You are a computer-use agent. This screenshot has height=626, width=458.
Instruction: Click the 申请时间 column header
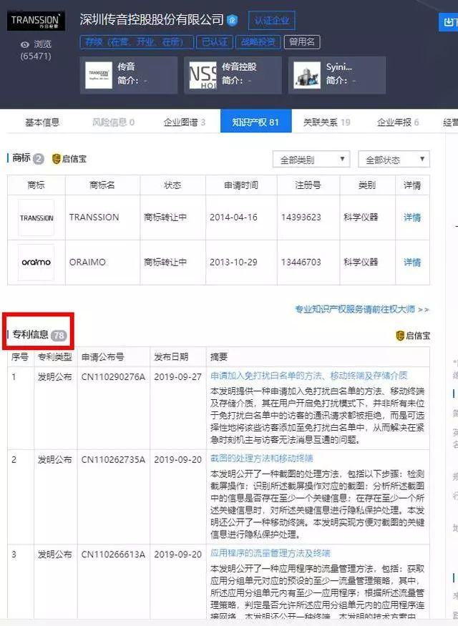[x=241, y=185]
